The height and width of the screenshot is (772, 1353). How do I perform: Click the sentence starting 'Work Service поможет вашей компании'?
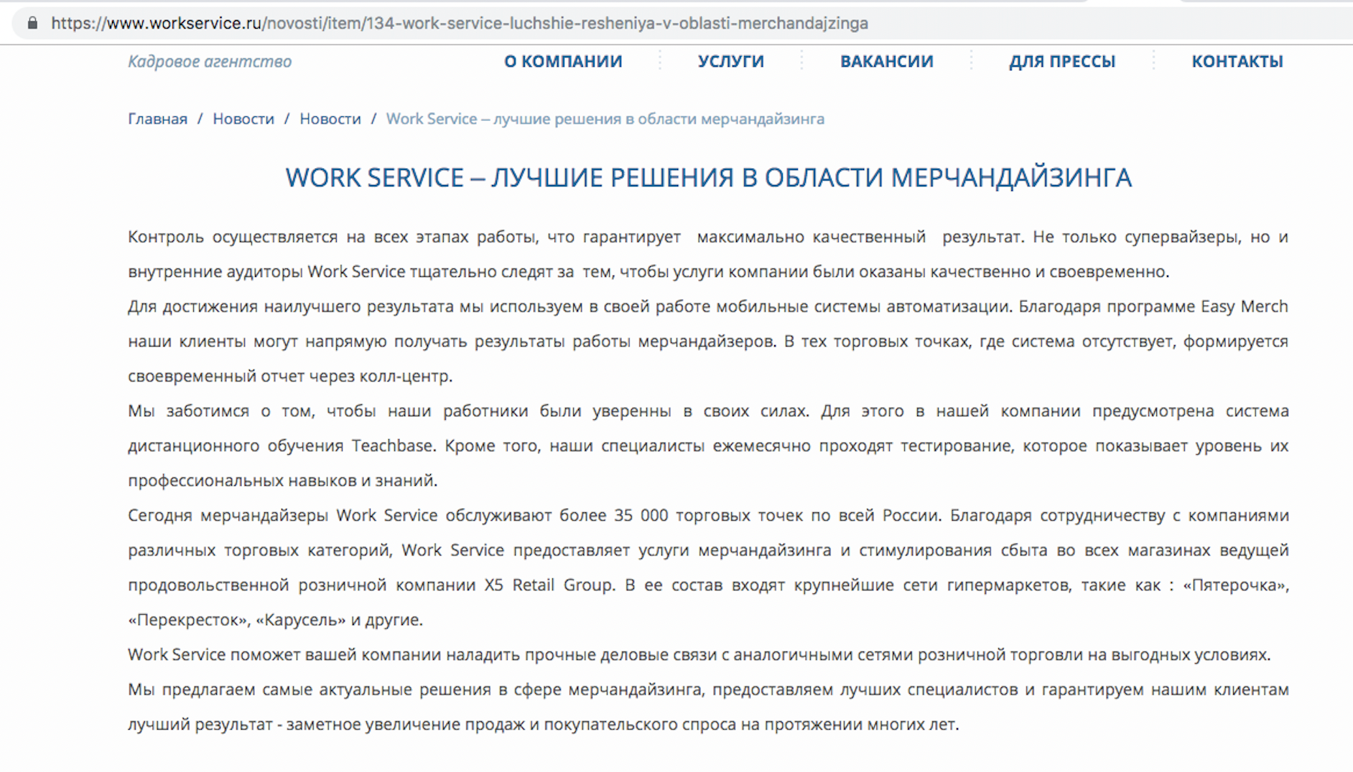tap(699, 655)
